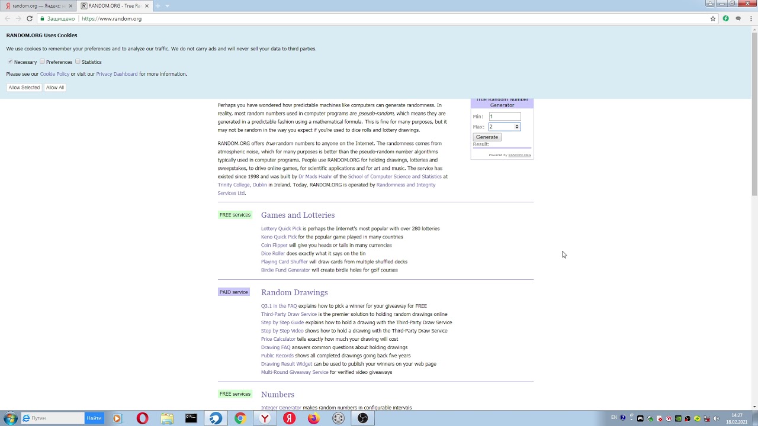Open the Coin Flipper link
The width and height of the screenshot is (758, 426).
(274, 245)
